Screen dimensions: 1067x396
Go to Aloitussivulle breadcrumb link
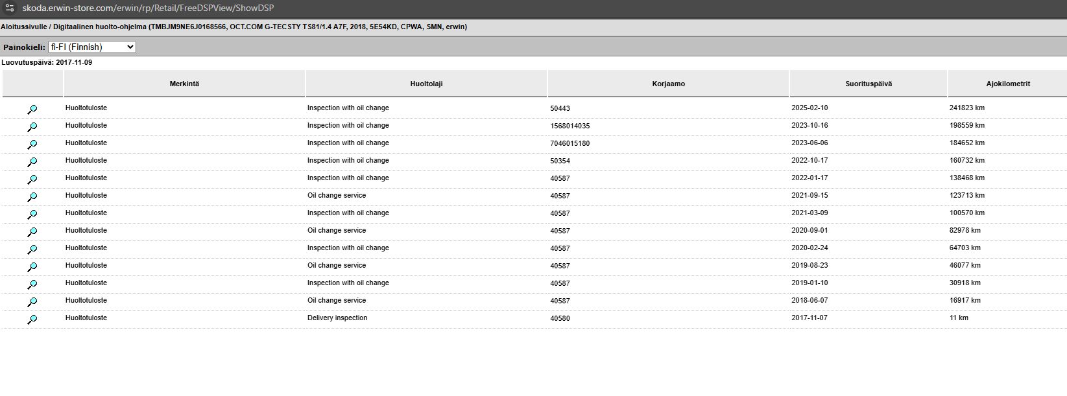[23, 27]
